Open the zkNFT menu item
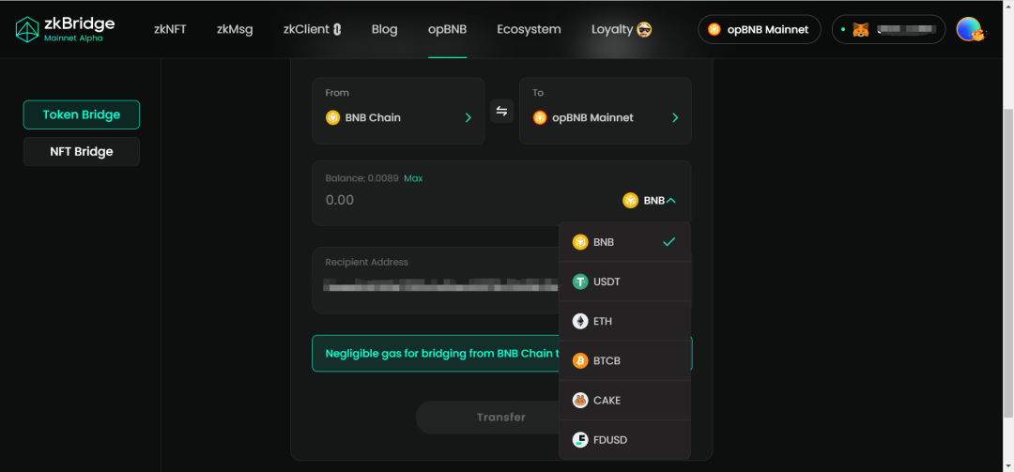 [170, 29]
